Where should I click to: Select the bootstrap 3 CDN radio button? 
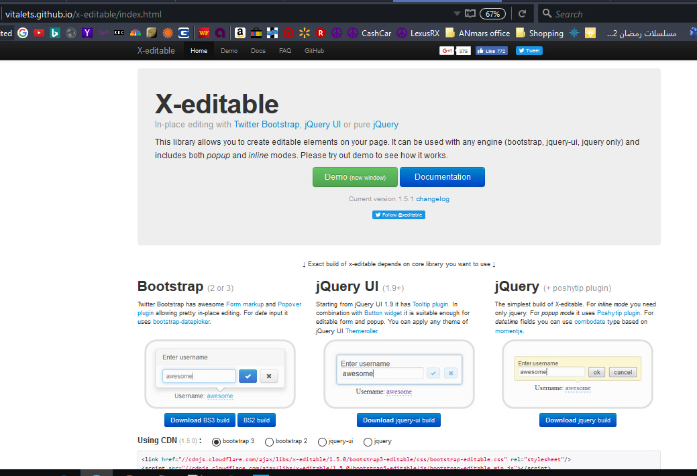216,442
